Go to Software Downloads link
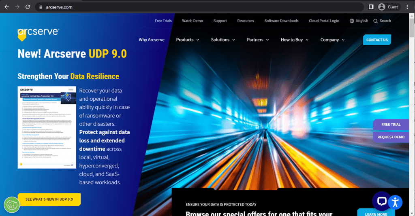415x216 pixels. pyautogui.click(x=281, y=21)
